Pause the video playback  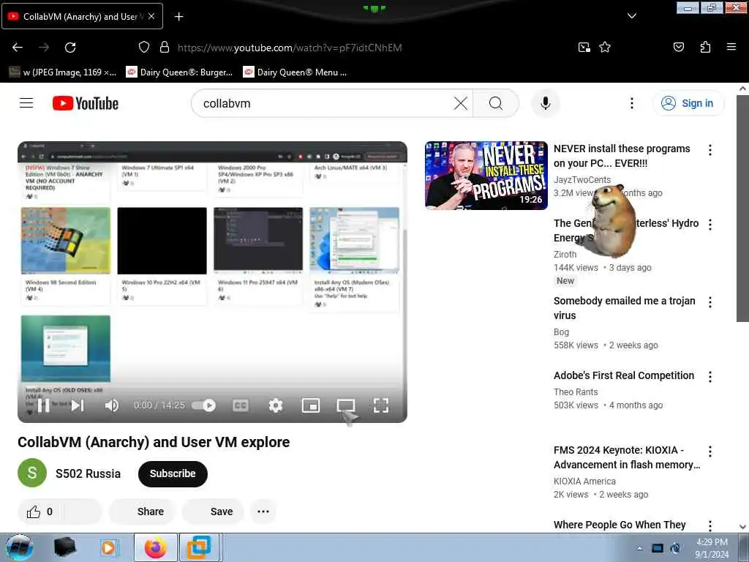(x=43, y=405)
